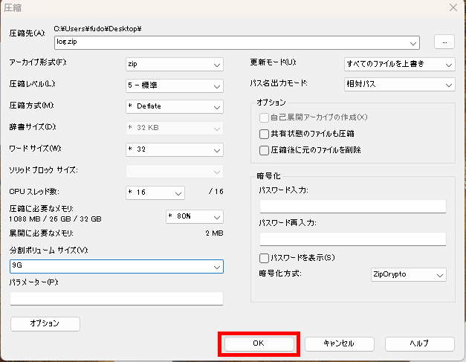Expand the ワードサイズ dropdown
This screenshot has width=466, height=362.
pos(174,149)
